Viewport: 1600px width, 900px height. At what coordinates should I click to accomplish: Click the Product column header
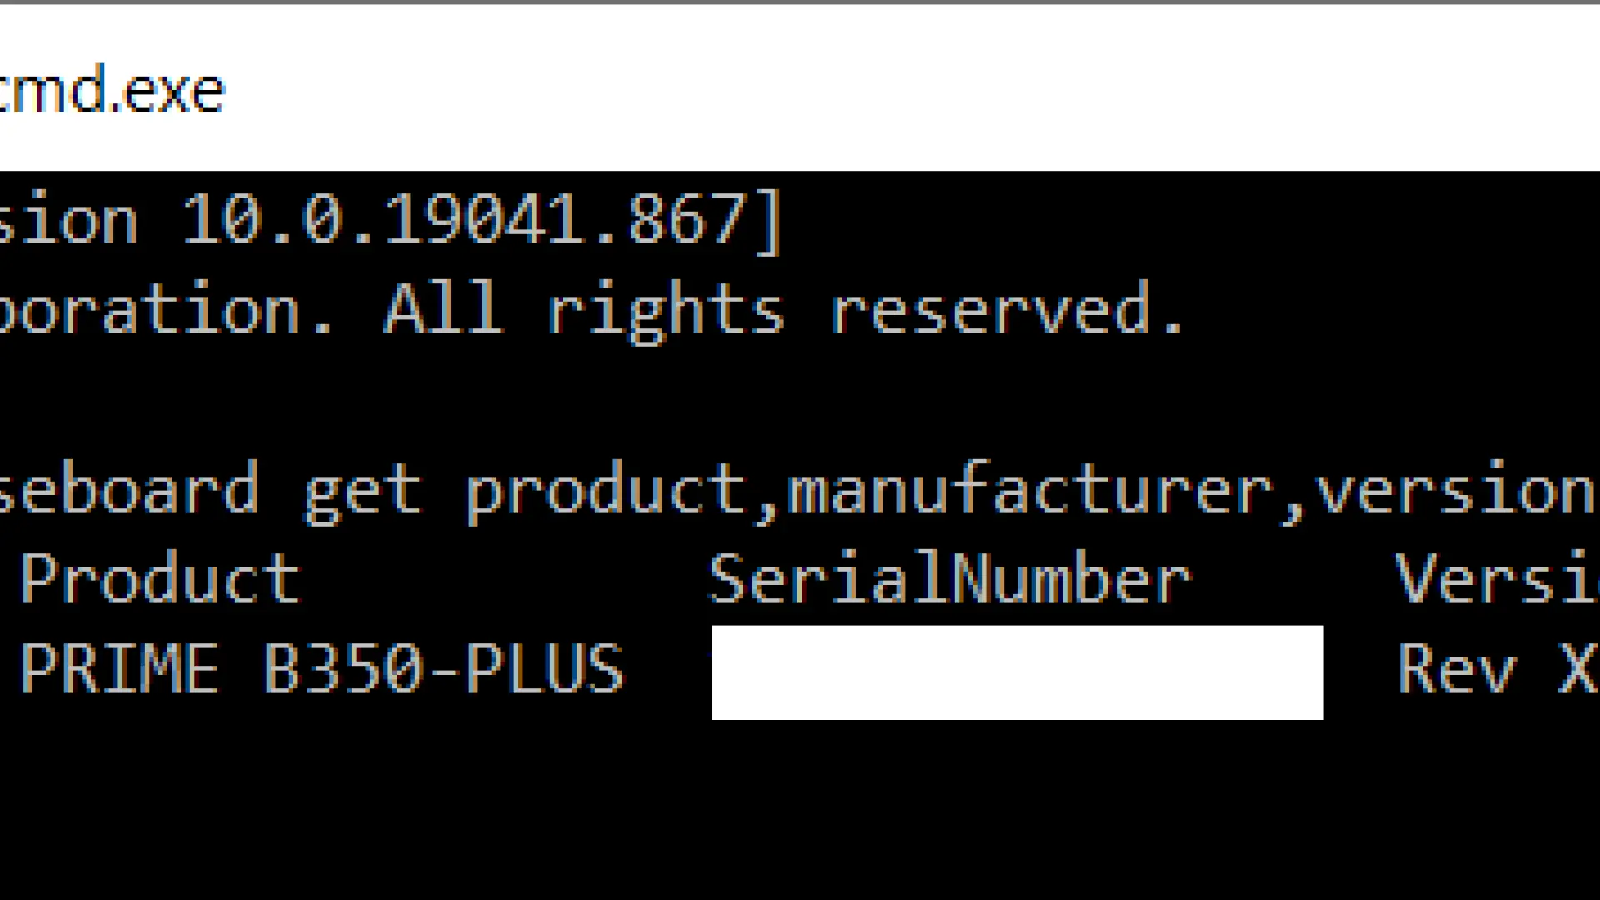point(160,578)
